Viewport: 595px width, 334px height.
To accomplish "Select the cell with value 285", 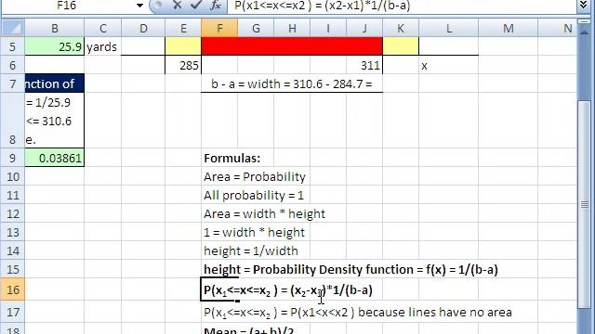I will [x=183, y=65].
